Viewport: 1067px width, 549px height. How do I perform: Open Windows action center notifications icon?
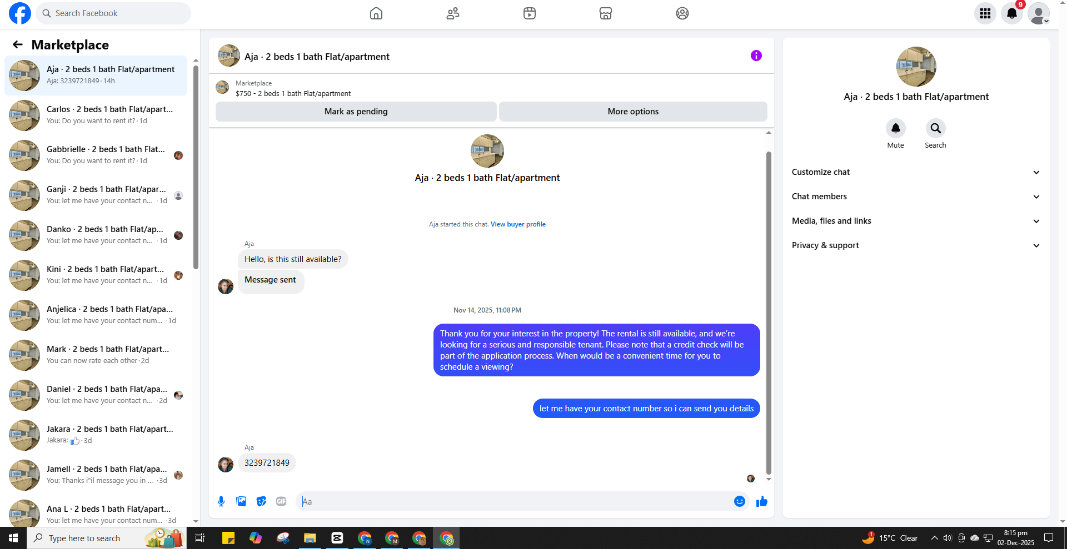[1049, 538]
